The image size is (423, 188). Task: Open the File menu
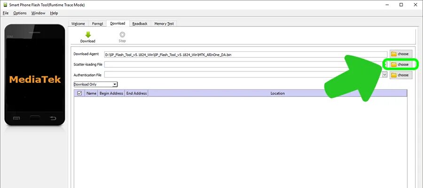click(x=6, y=13)
